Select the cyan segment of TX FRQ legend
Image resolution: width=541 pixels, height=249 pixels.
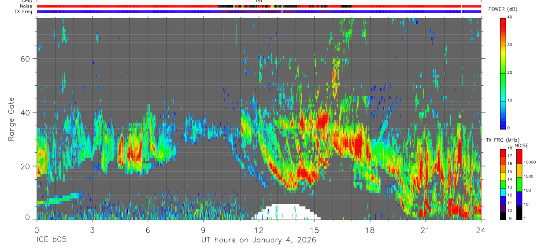(503, 192)
